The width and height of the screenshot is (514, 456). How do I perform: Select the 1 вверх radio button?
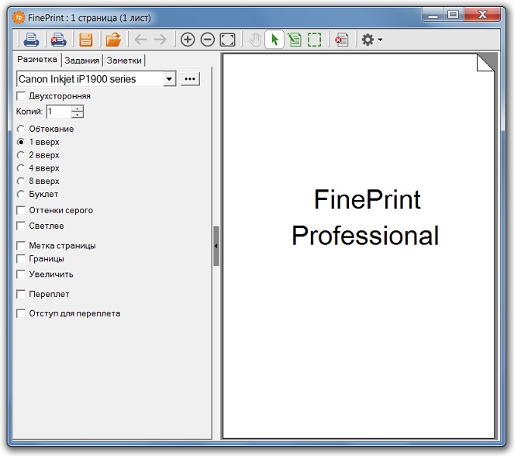point(21,142)
